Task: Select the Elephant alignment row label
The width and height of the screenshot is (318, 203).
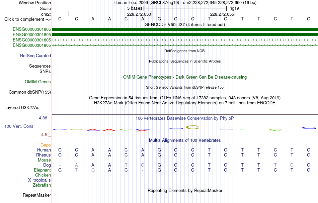Action: (x=42, y=170)
